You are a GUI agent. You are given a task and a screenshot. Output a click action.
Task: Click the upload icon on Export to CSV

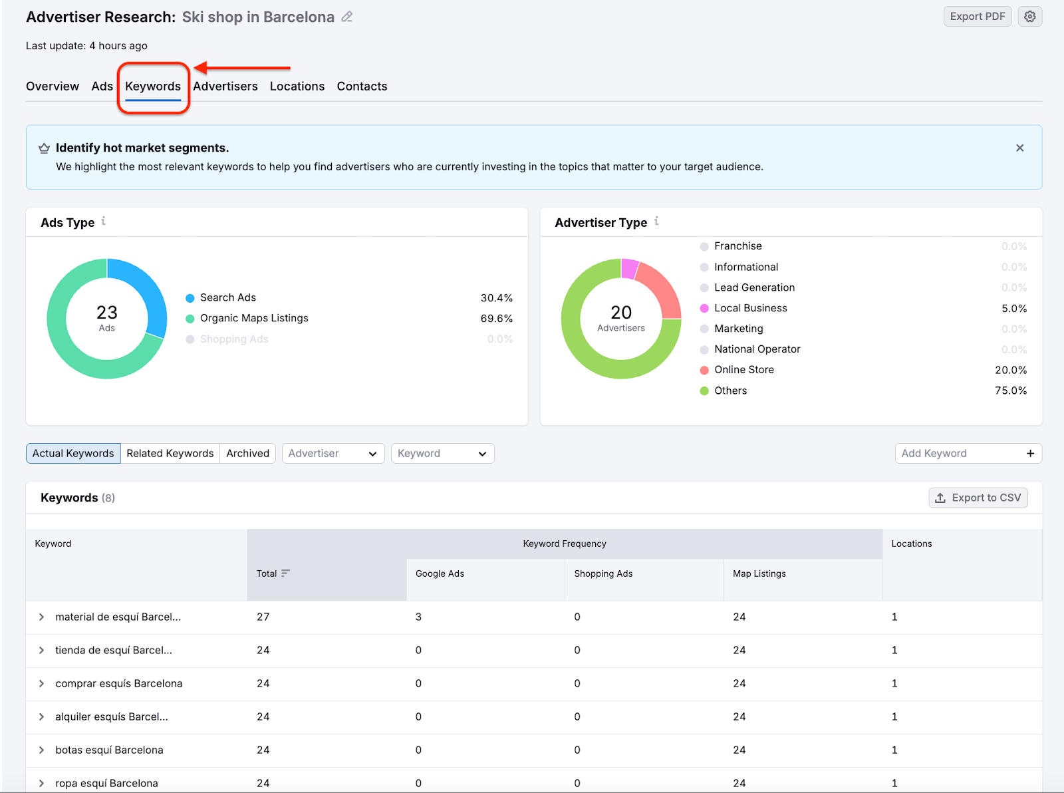(940, 497)
